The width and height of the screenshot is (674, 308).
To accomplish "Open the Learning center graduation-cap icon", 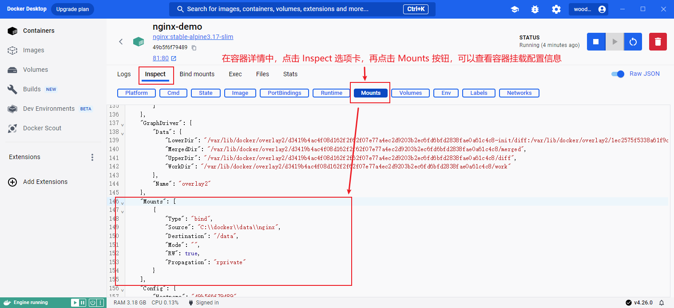I will point(515,9).
